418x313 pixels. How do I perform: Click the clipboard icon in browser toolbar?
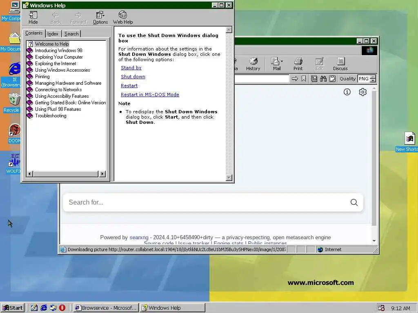click(x=332, y=79)
